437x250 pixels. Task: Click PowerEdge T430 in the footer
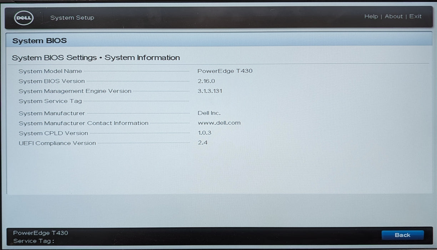[x=41, y=233]
